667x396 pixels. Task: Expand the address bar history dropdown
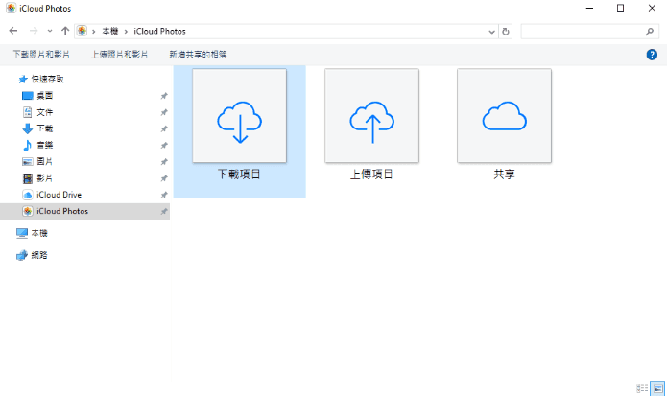point(491,32)
